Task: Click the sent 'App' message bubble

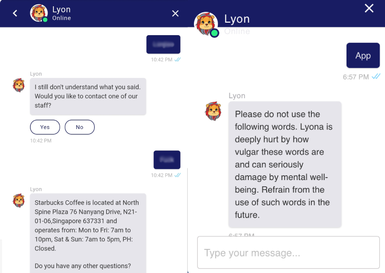Action: point(363,55)
